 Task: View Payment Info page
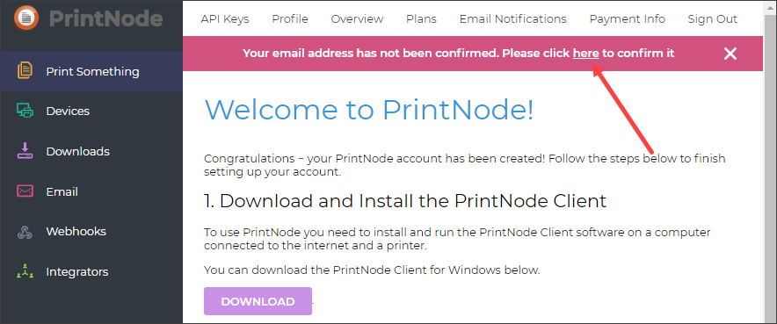click(628, 18)
